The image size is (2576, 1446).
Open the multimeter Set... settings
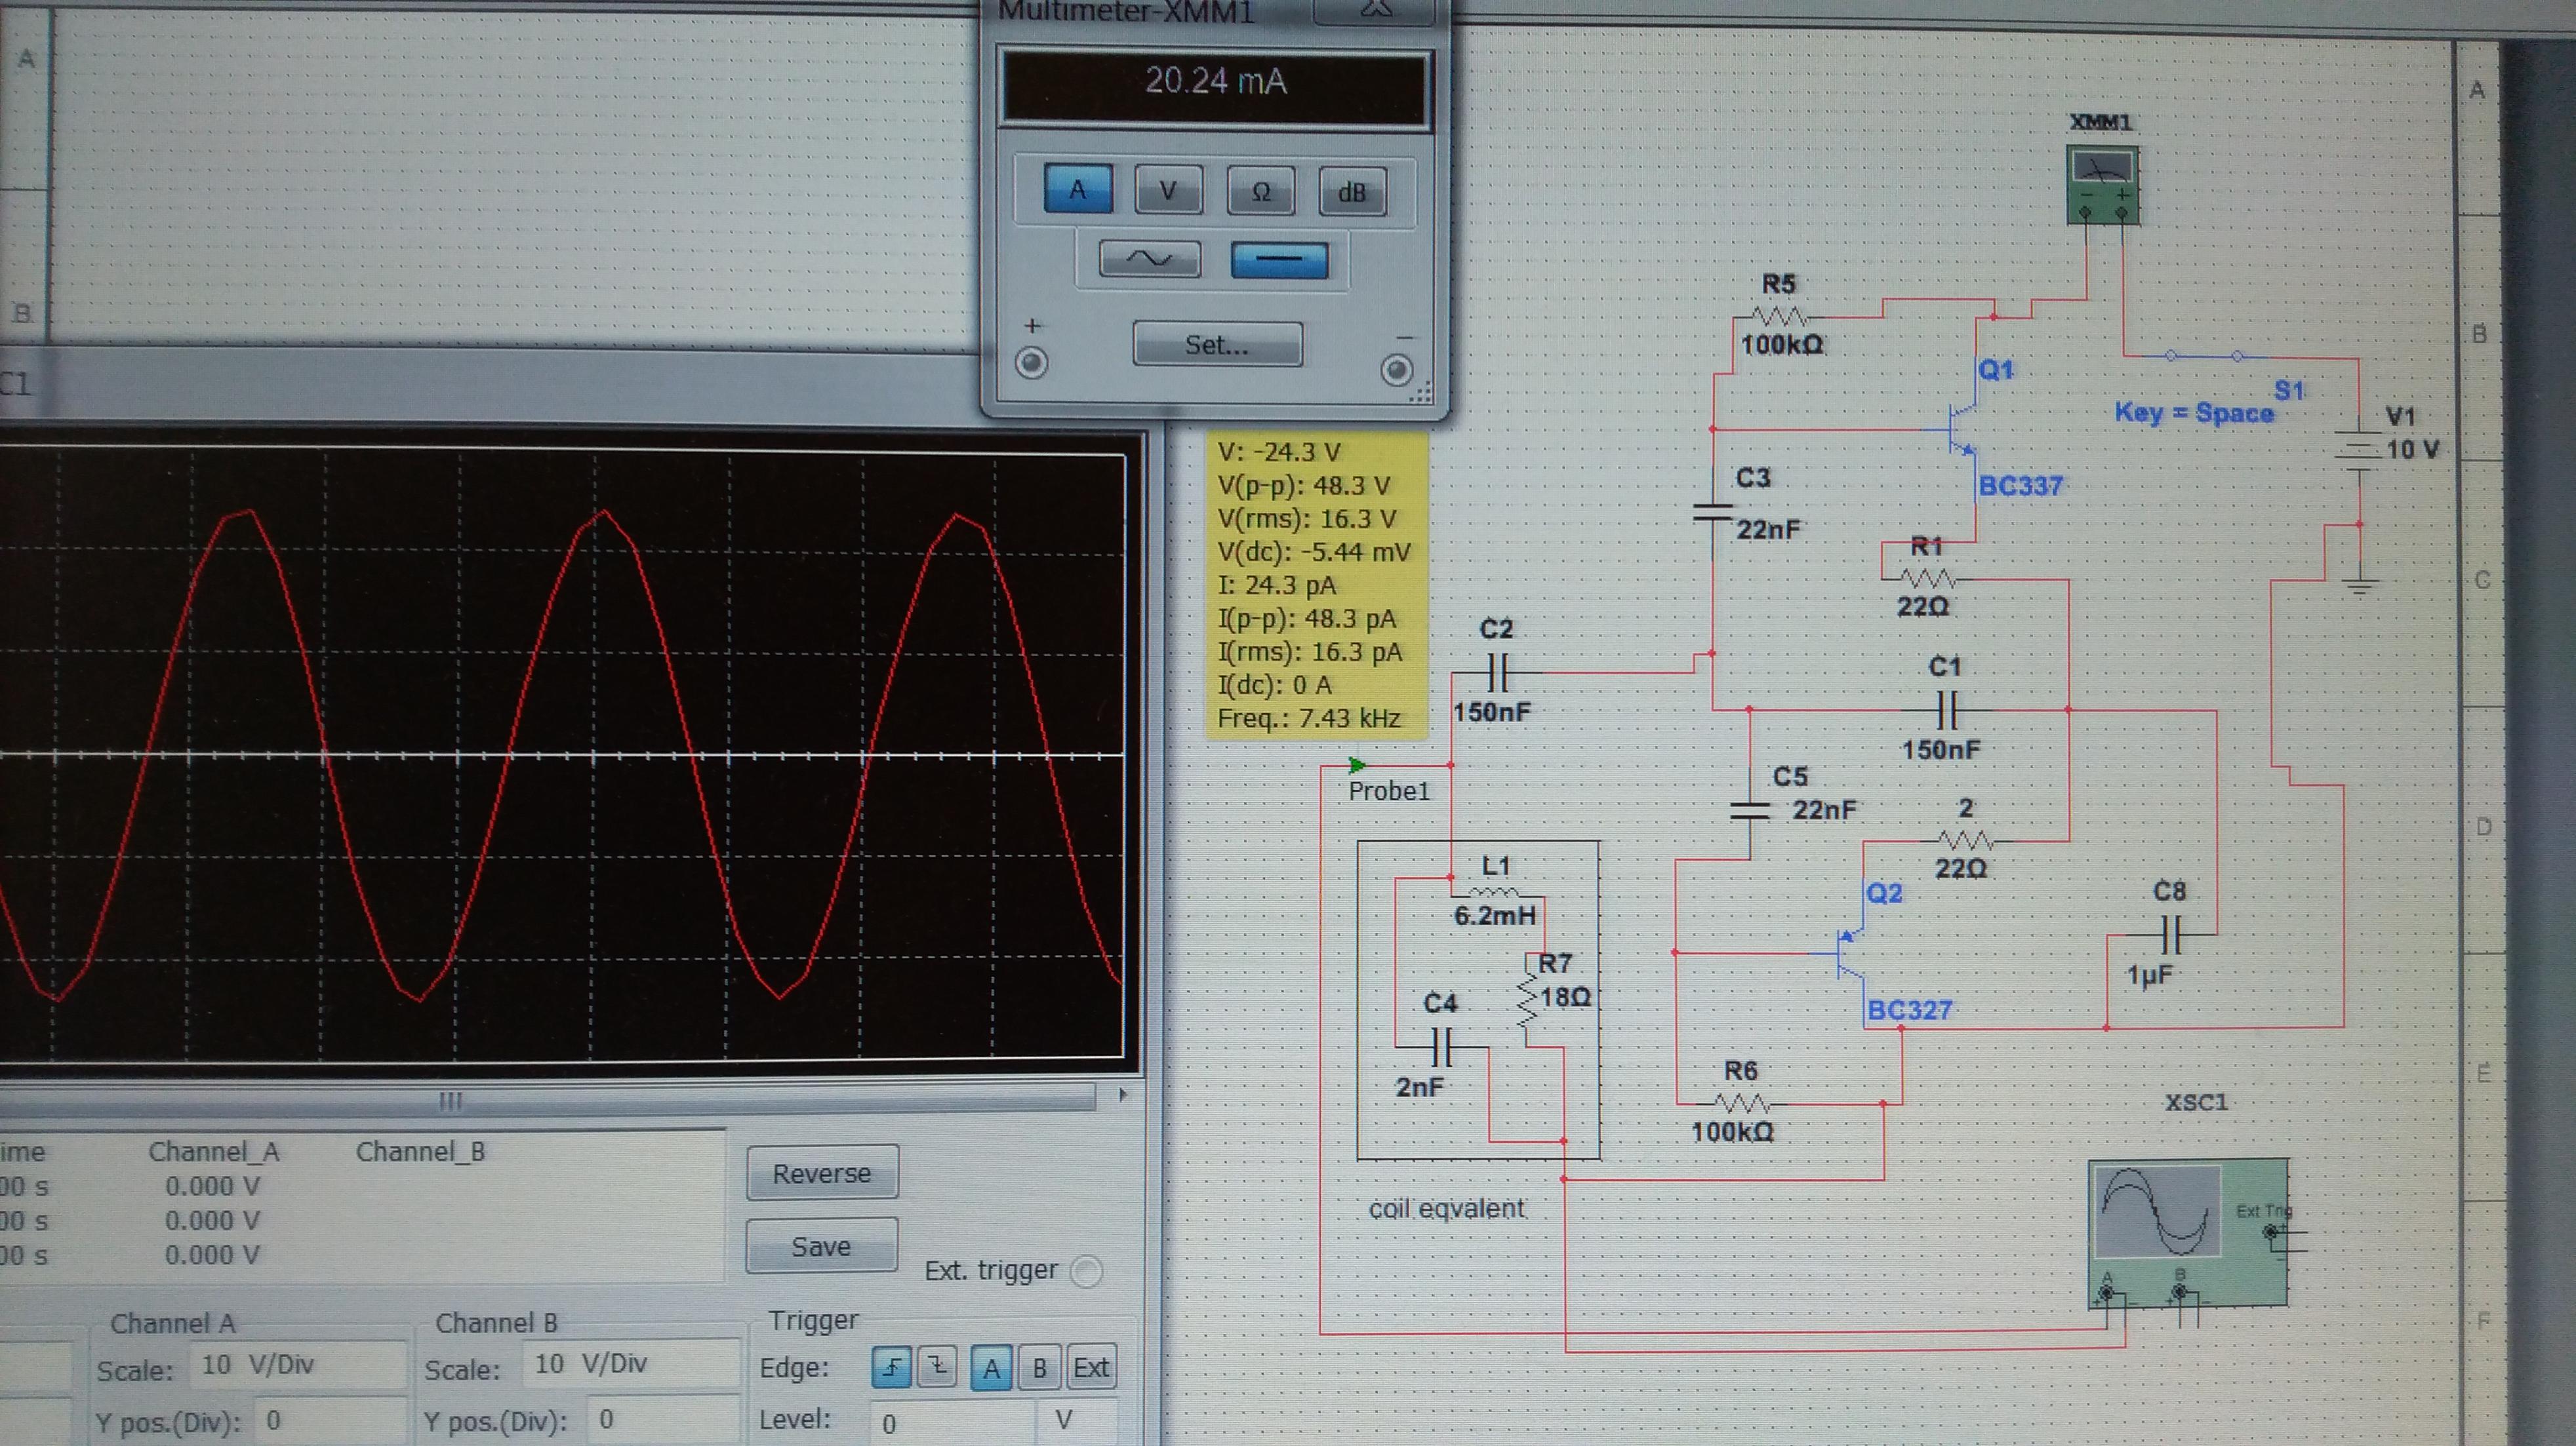pos(1216,345)
